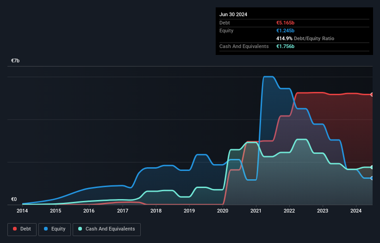This screenshot has width=380, height=243.
Task: Click the 2015 x-axis label
Action: pos(56,211)
